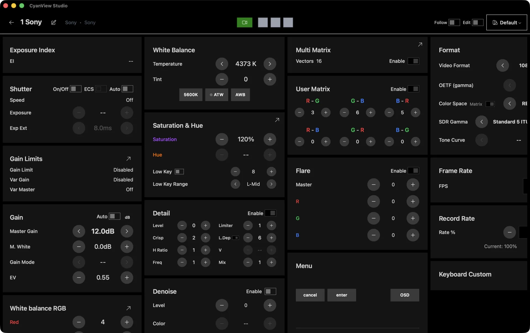Step Temperature to next value with right chevron

270,64
